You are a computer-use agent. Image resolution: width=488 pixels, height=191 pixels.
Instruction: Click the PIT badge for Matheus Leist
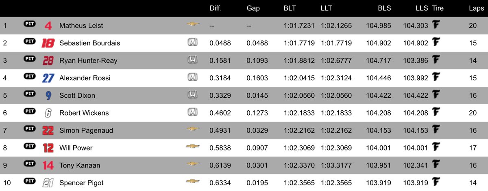pos(29,25)
